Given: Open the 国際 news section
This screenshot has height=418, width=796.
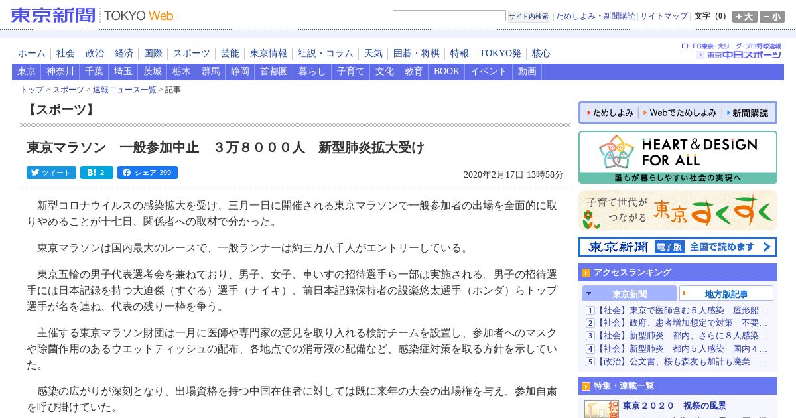Looking at the screenshot, I should pyautogui.click(x=153, y=54).
